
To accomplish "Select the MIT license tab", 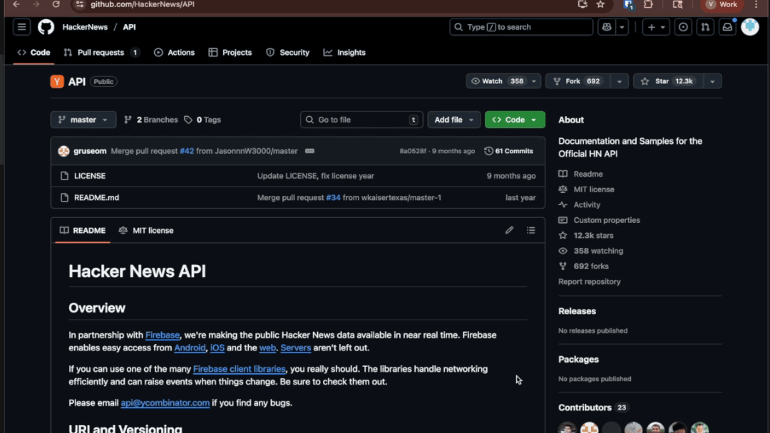I will 146,230.
